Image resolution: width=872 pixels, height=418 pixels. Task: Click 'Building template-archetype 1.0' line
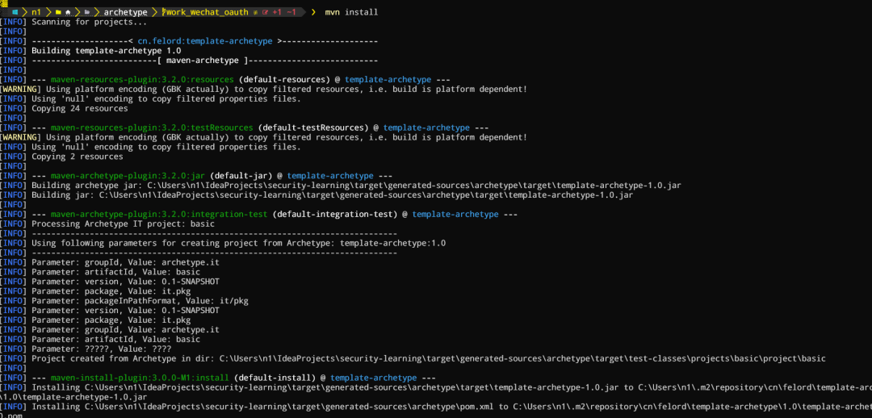pos(107,51)
